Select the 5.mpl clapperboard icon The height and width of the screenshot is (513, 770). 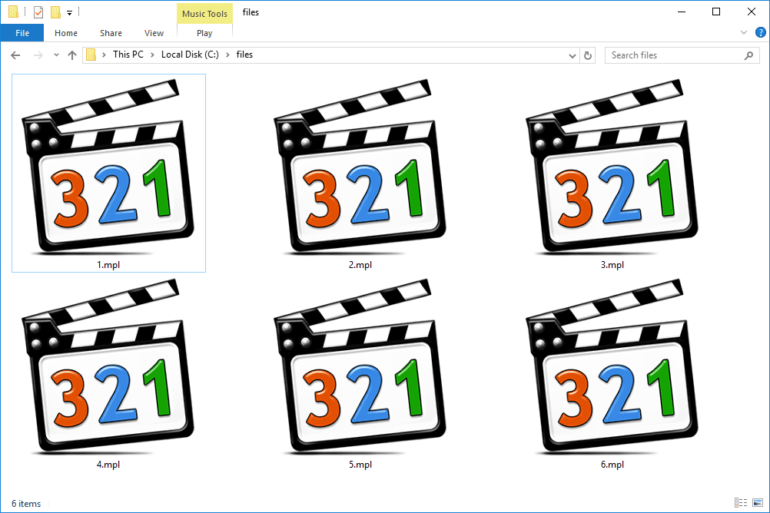[x=360, y=367]
